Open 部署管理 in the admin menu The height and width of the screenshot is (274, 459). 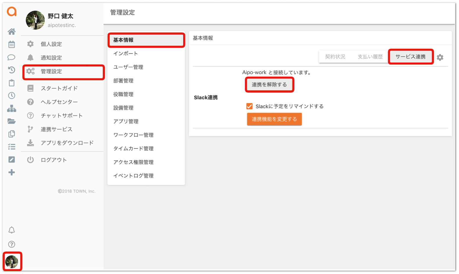(146, 81)
